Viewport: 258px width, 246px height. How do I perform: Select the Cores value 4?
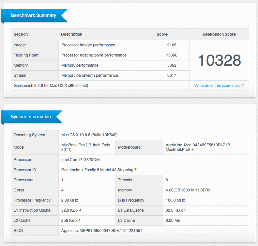tap(62, 190)
